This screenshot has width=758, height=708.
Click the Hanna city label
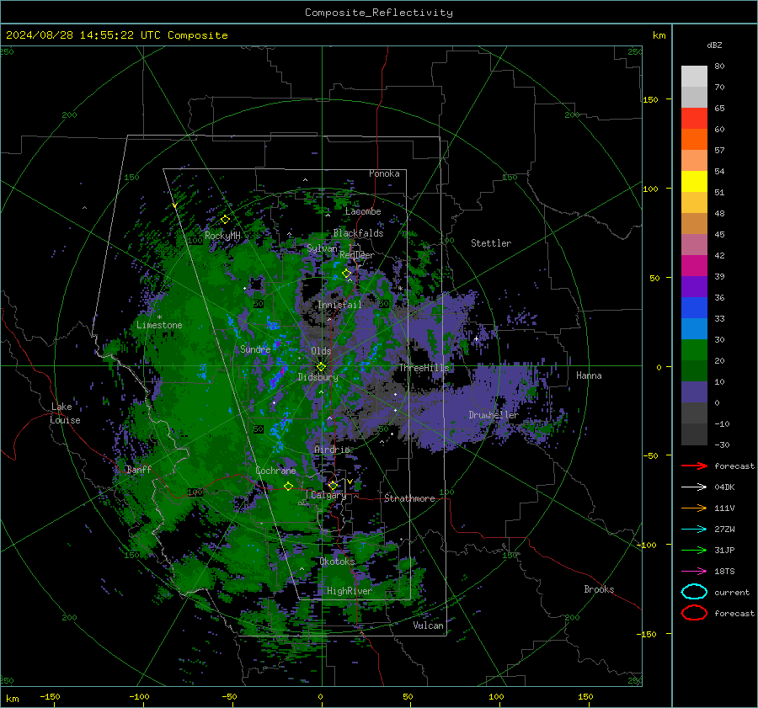click(x=589, y=375)
